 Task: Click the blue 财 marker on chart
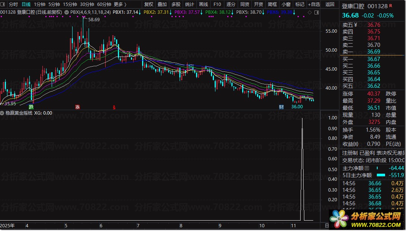pyautogui.click(x=281, y=107)
